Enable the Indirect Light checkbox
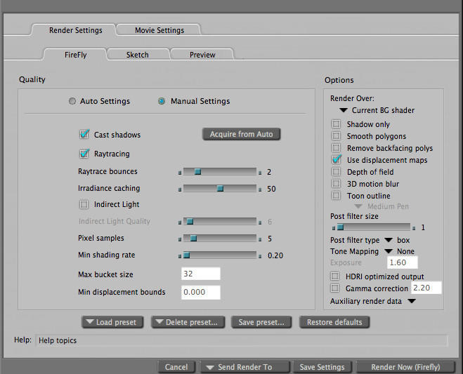 pyautogui.click(x=84, y=204)
